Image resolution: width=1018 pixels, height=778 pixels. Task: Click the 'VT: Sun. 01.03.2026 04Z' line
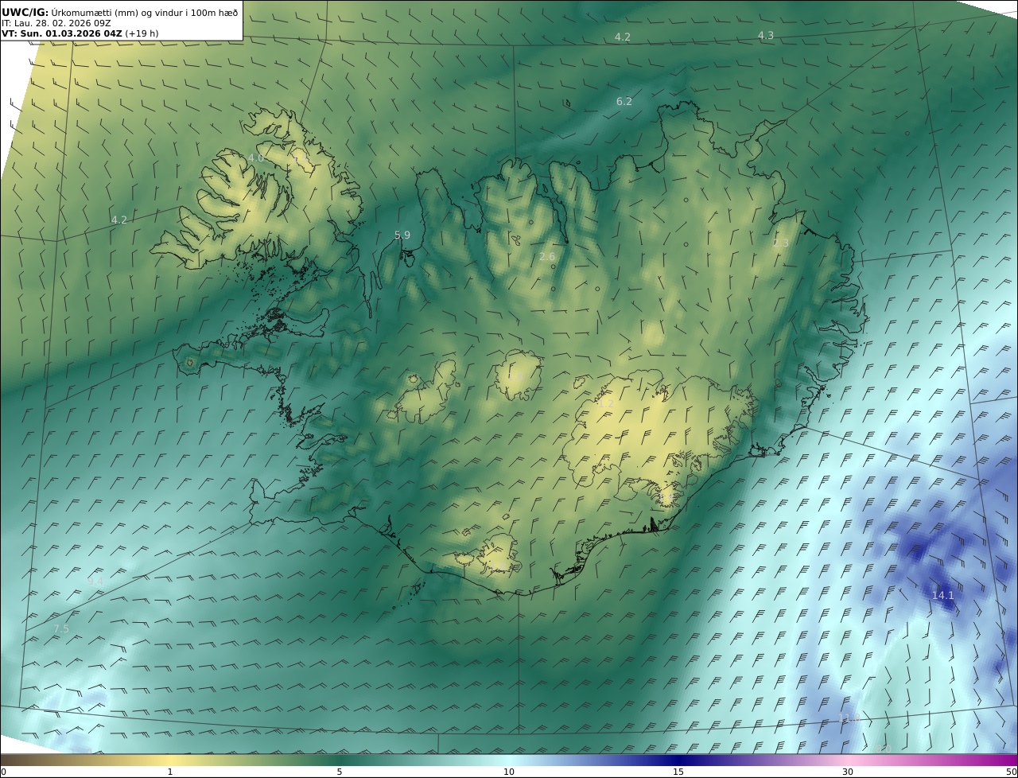point(62,33)
